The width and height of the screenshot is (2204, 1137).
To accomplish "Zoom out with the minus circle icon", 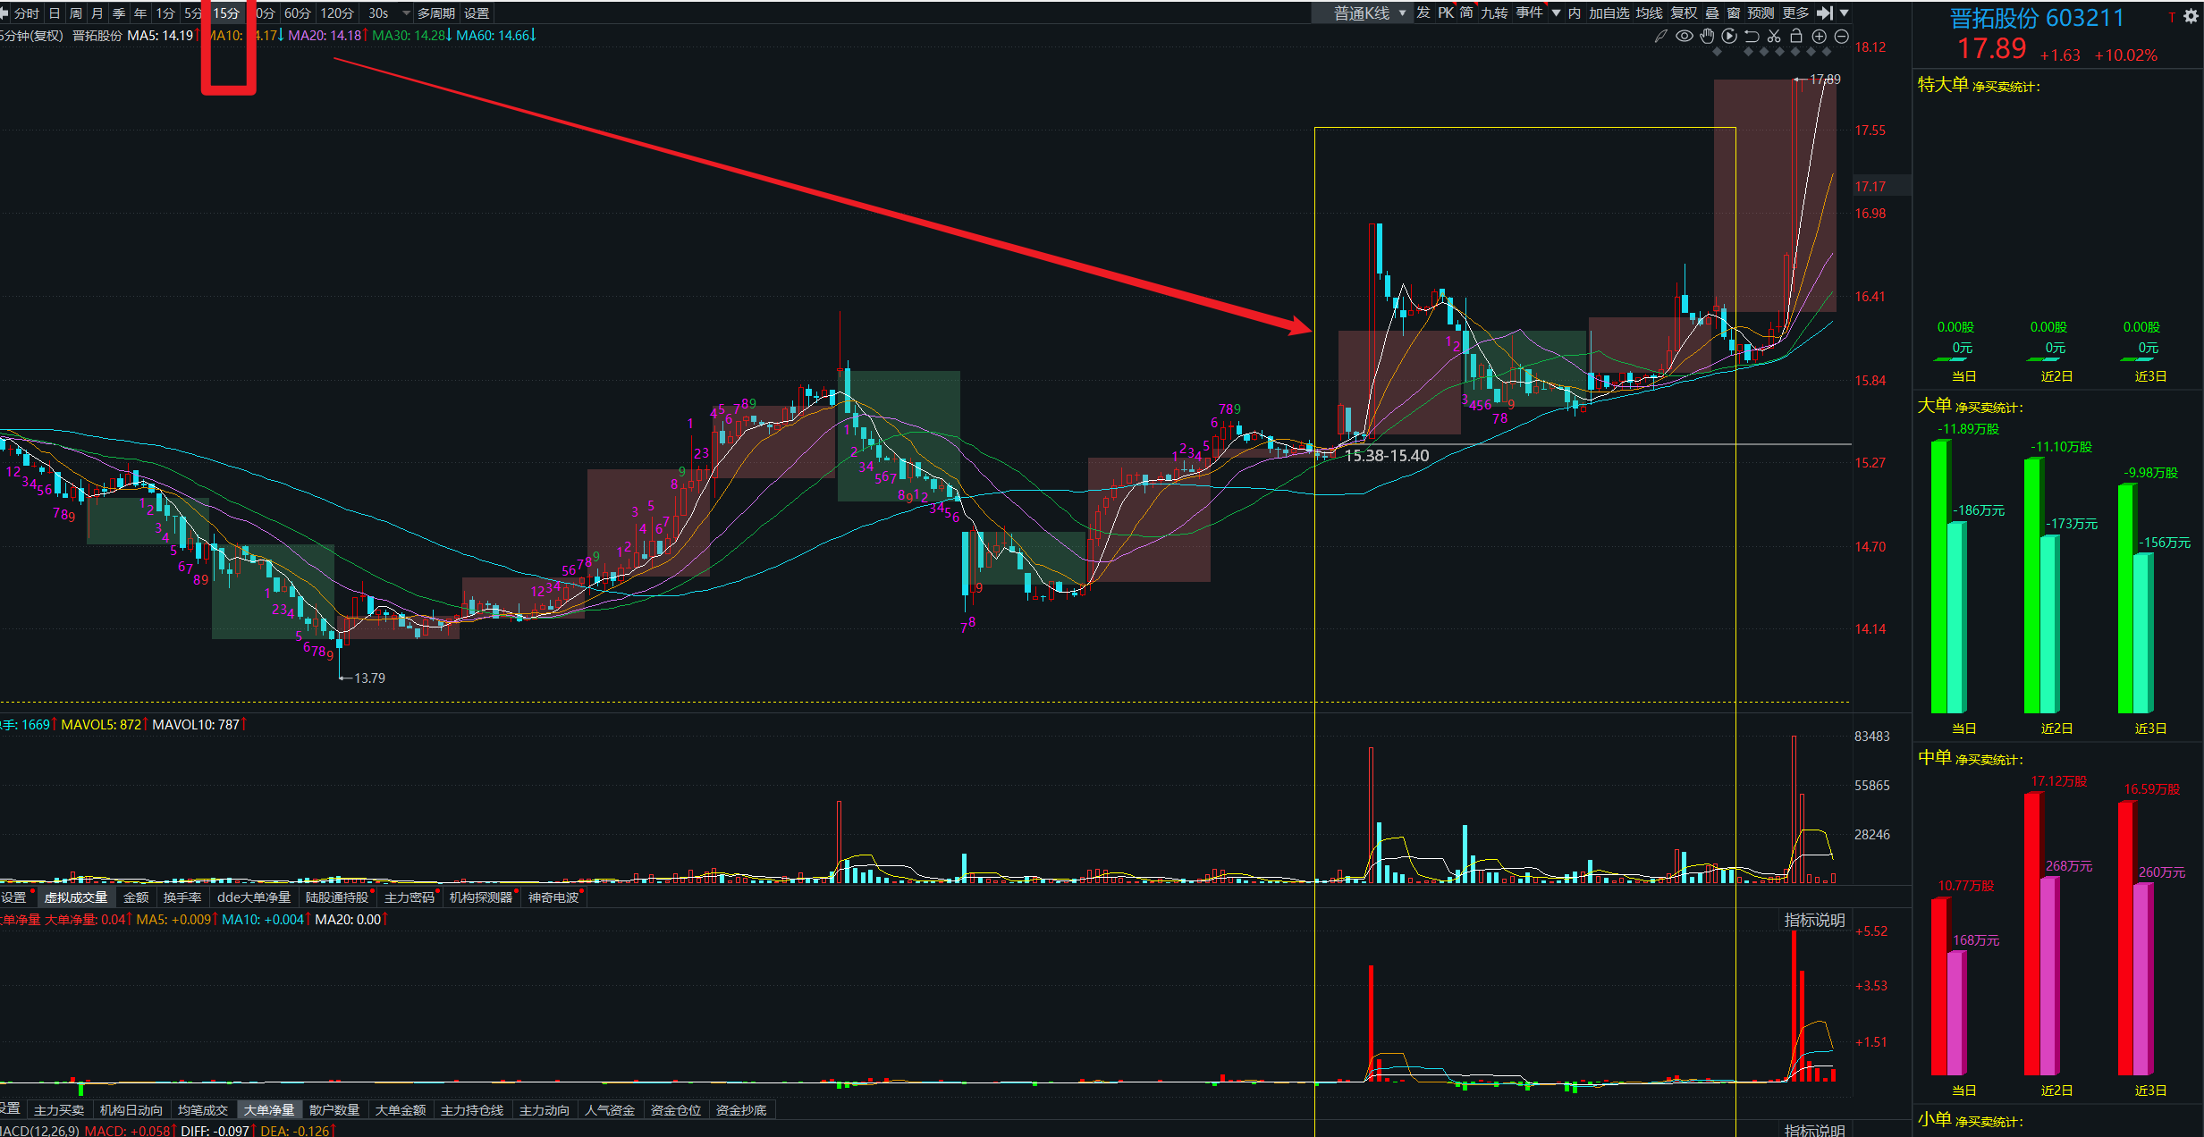I will (1841, 37).
